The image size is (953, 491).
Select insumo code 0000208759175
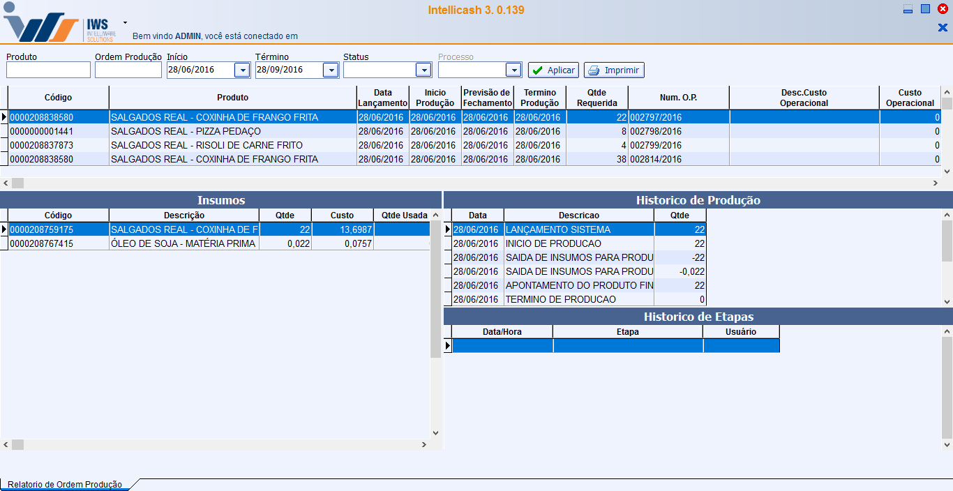[x=58, y=229]
